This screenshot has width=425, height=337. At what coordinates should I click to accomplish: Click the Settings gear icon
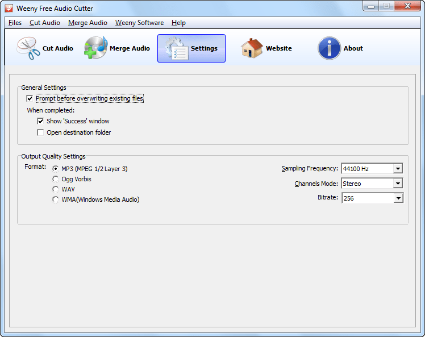pyautogui.click(x=177, y=48)
